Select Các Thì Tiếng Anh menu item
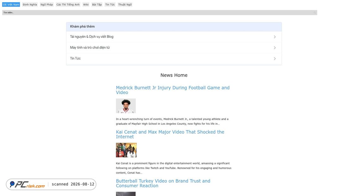 68,4
